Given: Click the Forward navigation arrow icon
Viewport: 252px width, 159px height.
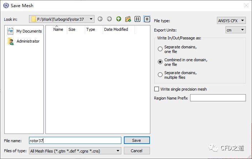Looking at the screenshot, I should (x=109, y=19).
